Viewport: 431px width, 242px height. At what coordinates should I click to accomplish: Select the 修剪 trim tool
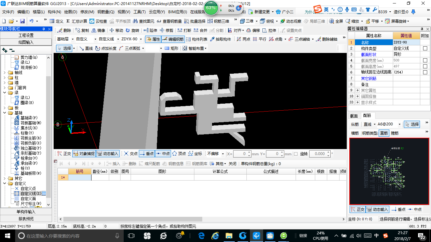coord(166,31)
